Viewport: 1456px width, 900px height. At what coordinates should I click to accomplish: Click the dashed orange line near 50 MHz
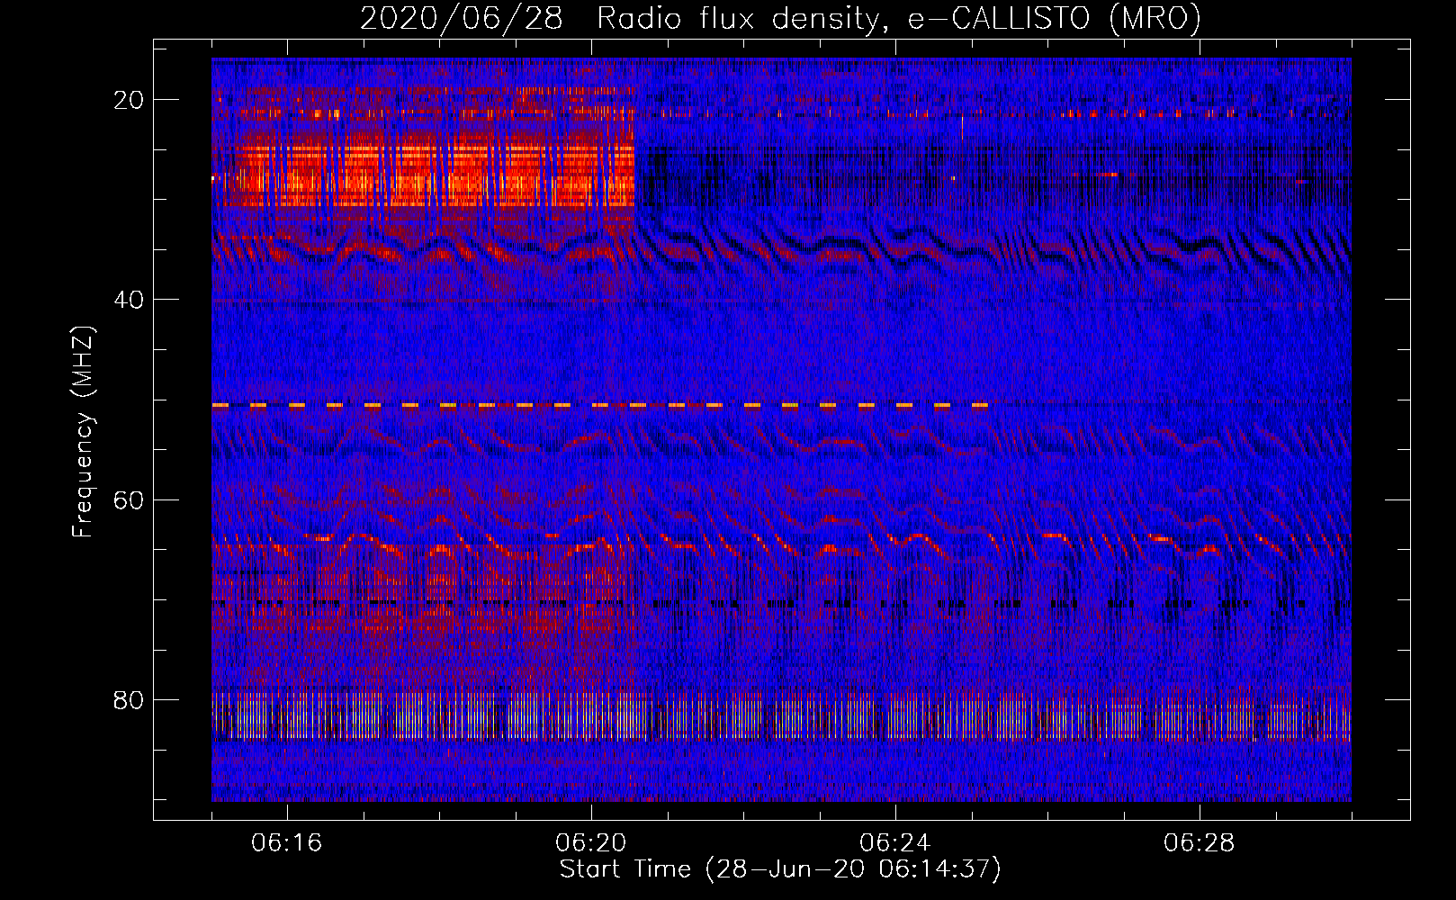[x=600, y=406]
